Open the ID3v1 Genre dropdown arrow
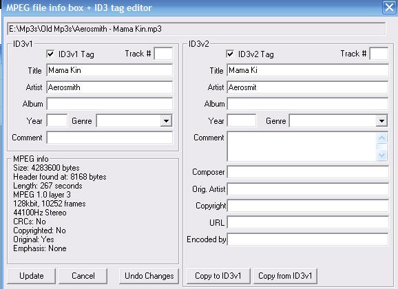This screenshot has height=289, width=398. coord(166,121)
